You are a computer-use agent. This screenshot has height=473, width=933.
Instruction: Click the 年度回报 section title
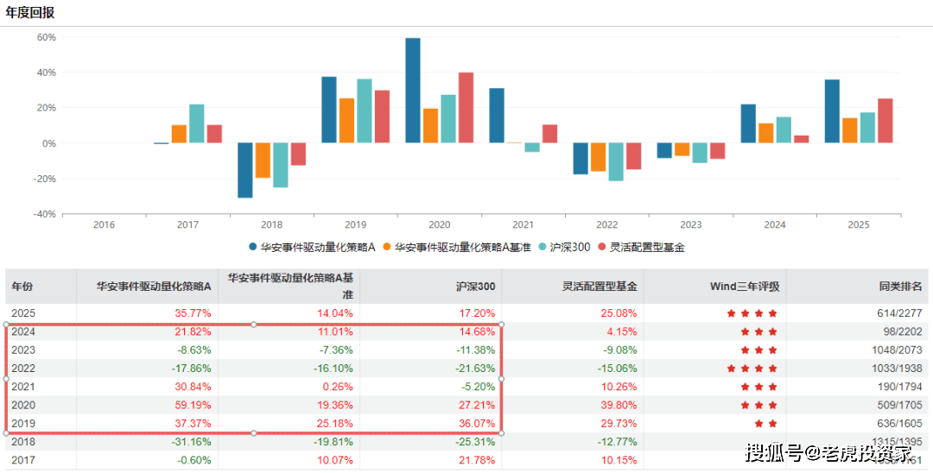tap(29, 12)
